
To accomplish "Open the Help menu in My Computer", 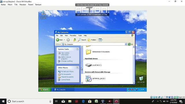I will tap(85, 36).
